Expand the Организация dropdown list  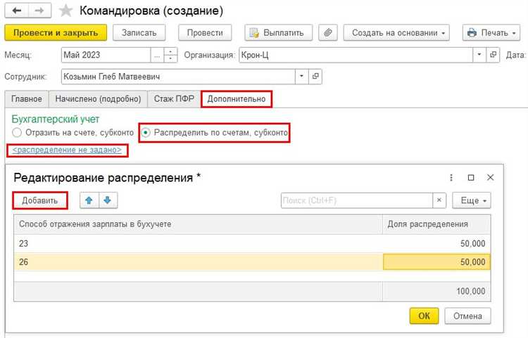click(479, 55)
